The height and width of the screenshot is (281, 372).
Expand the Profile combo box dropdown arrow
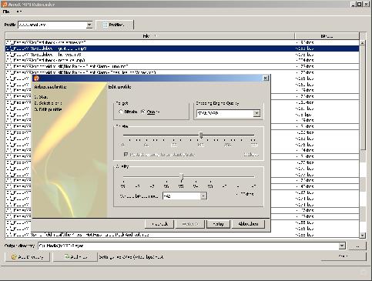click(x=89, y=25)
